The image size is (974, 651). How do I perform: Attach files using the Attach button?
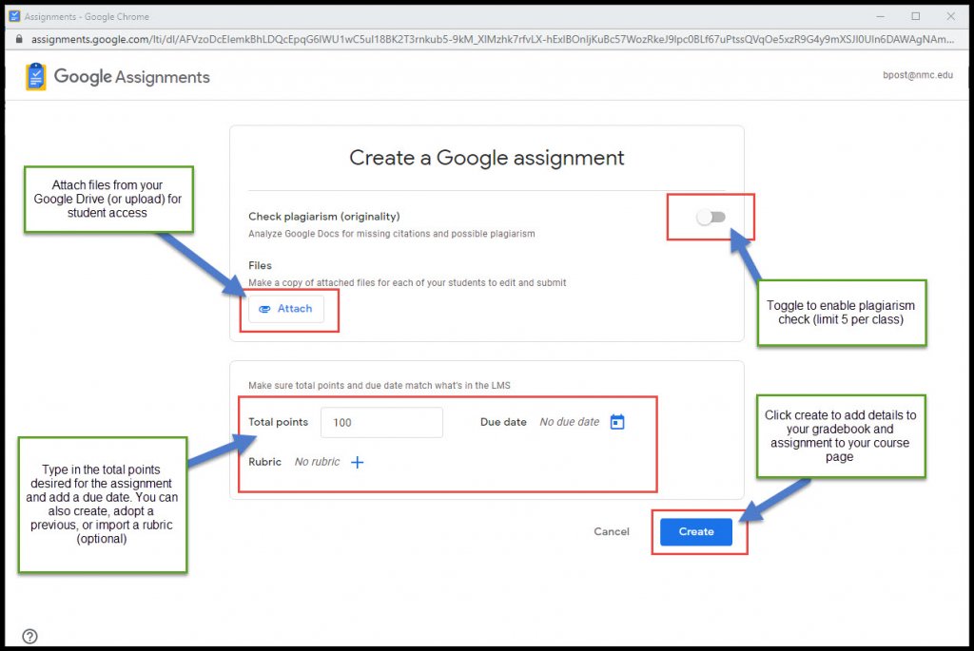click(x=286, y=309)
